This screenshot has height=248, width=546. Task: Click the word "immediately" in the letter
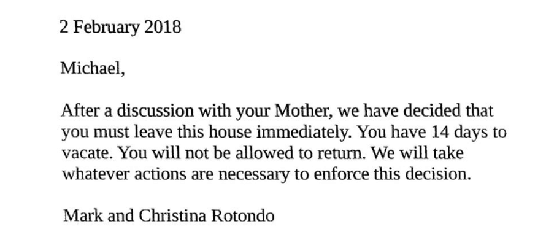(302, 133)
